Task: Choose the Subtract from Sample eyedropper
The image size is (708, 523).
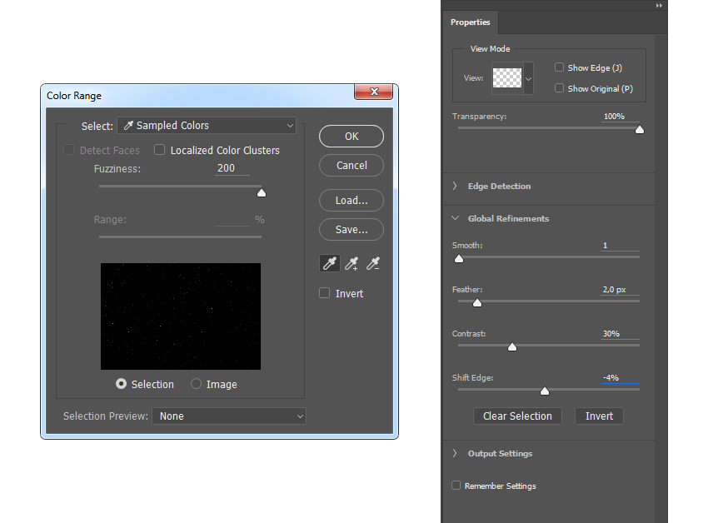Action: [372, 262]
